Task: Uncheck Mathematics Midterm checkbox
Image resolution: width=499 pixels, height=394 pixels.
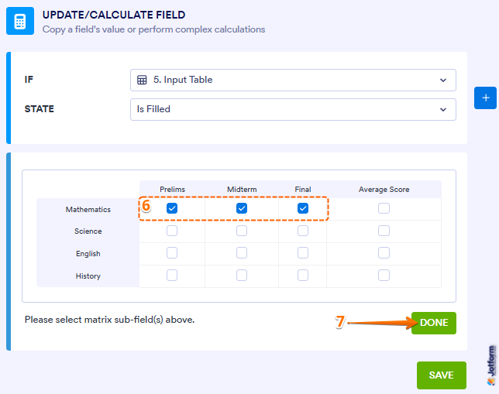Action: 242,208
